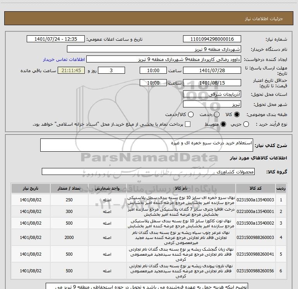This screenshot has width=298, height=289.
Task: Click quantity 300 in row 2
Action: (69, 211)
